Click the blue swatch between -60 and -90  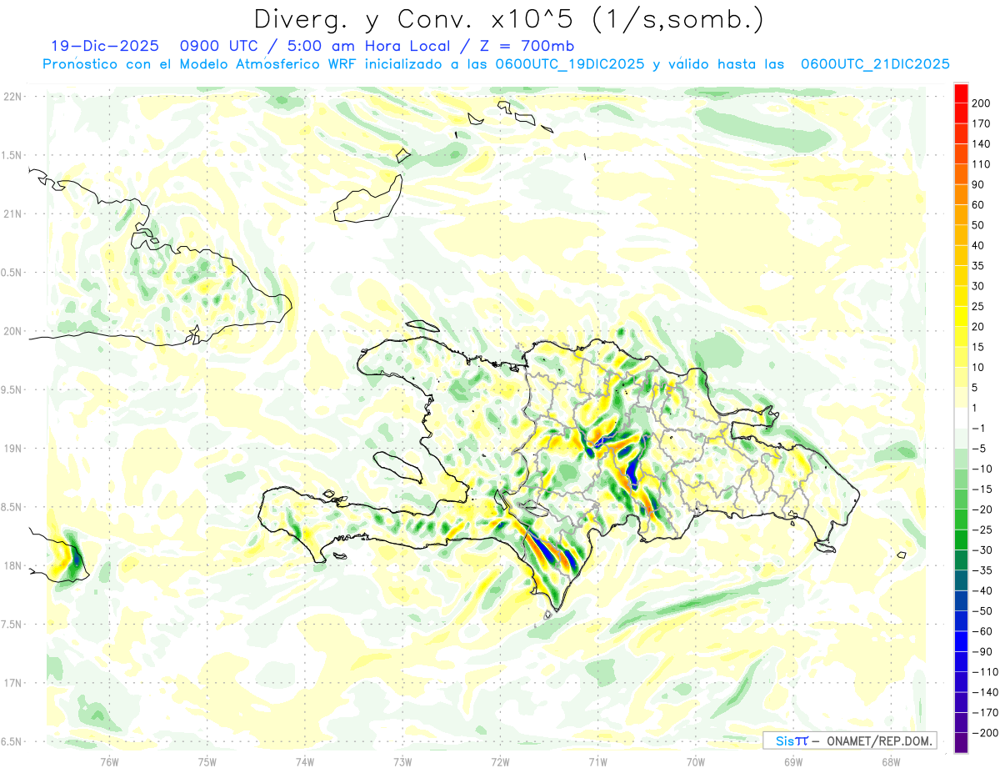(961, 641)
